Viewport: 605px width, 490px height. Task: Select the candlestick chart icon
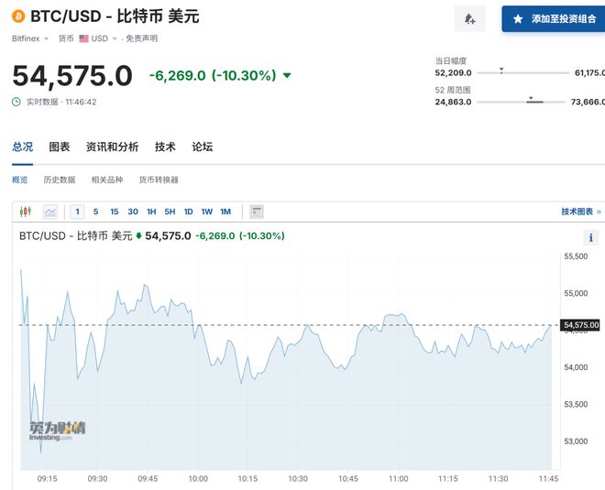[x=26, y=212]
